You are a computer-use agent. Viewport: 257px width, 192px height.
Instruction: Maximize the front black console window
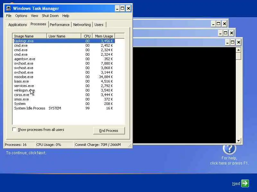(233, 42)
